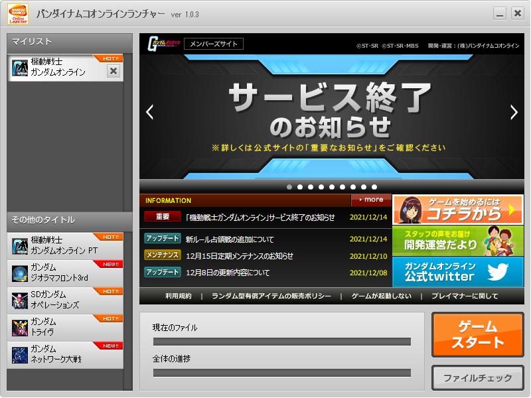Click the Gundam Online icon in My List

coord(20,68)
